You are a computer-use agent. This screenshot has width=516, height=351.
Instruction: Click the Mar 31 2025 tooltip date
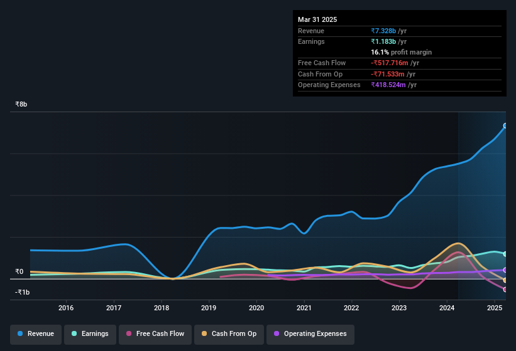pos(317,19)
